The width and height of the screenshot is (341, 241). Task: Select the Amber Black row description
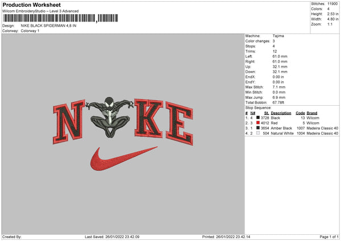pyautogui.click(x=281, y=128)
